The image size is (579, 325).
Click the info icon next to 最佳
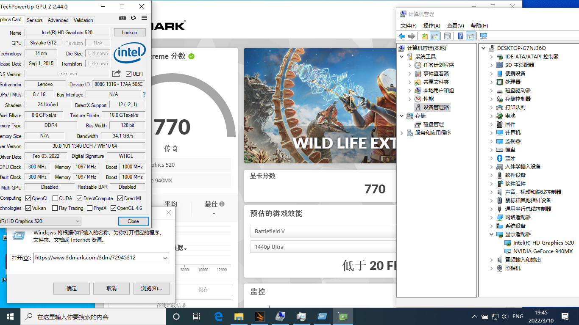tap(222, 204)
